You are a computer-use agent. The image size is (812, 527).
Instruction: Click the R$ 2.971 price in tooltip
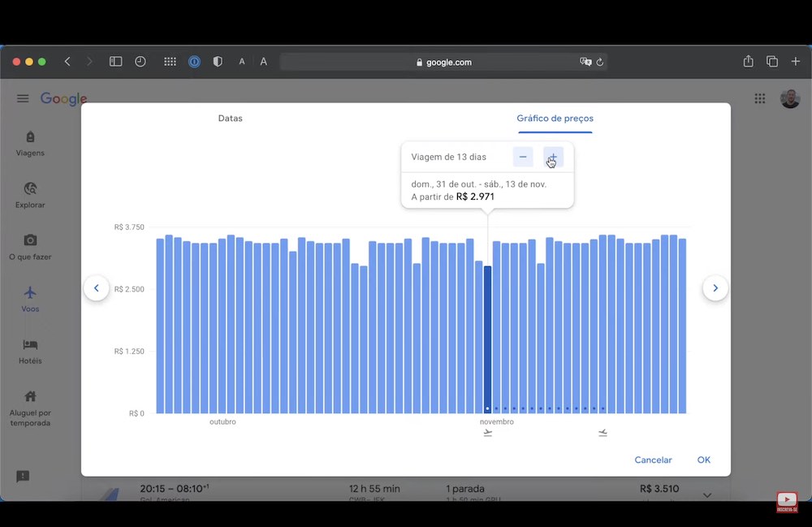(475, 197)
